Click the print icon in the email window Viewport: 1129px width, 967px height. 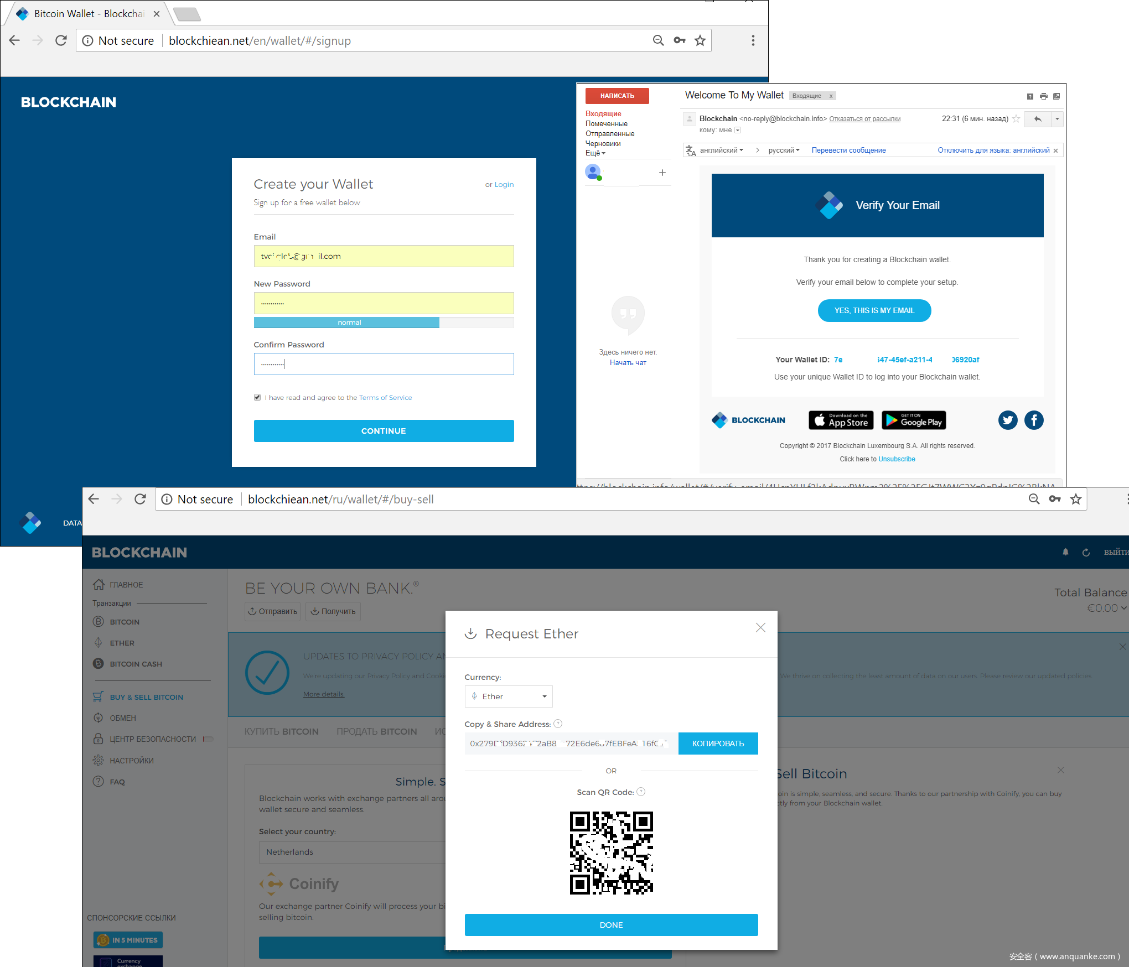[x=1043, y=96]
